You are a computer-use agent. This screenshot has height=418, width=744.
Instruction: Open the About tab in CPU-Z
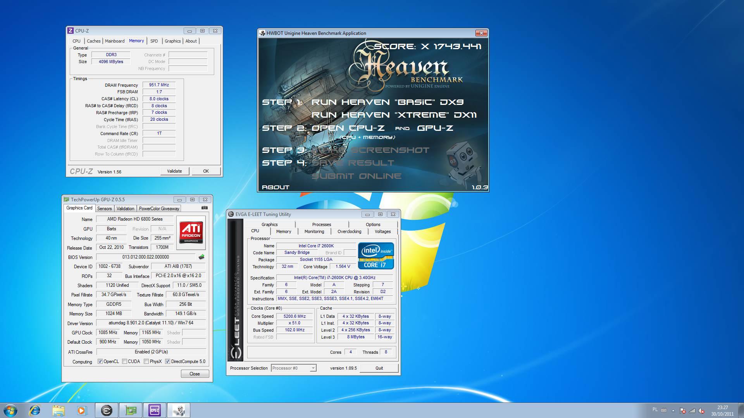pos(191,41)
